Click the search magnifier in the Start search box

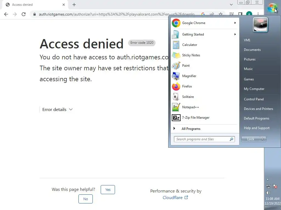pyautogui.click(x=231, y=139)
